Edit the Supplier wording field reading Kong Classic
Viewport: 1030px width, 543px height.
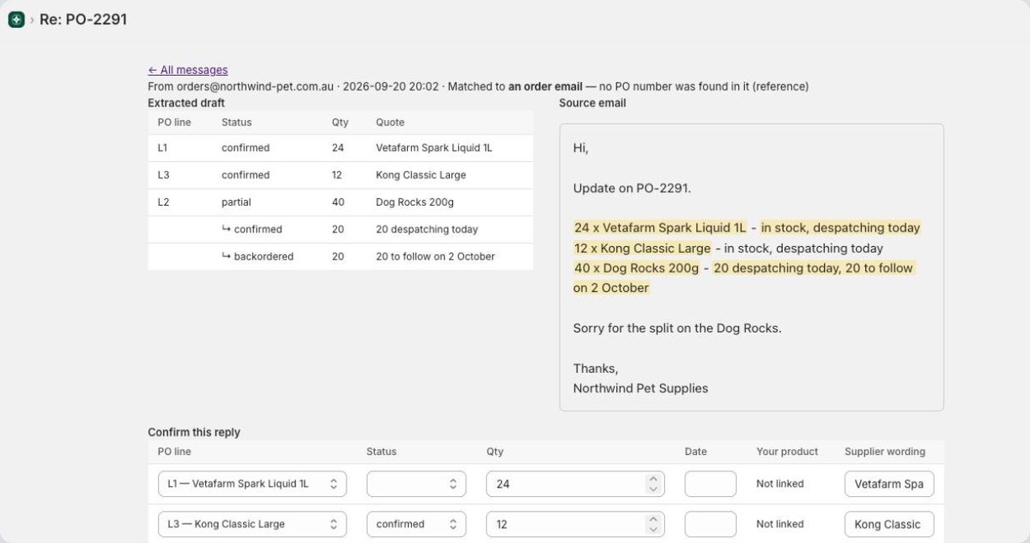tap(889, 524)
